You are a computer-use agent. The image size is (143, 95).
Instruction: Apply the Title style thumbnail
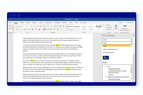pyautogui.click(x=99, y=27)
